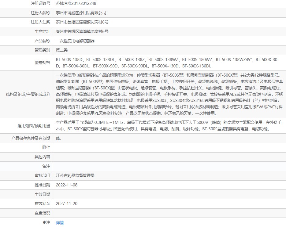
Task: Click the 备注 row label
Action: click(x=46, y=166)
